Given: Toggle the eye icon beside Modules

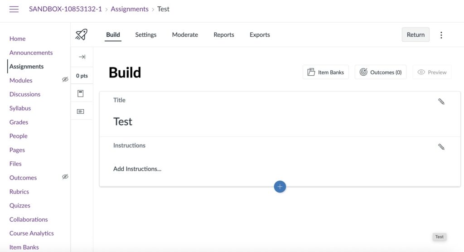Looking at the screenshot, I should click(65, 80).
